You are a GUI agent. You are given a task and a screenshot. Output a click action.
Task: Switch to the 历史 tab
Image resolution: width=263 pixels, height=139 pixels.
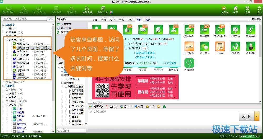point(130,20)
